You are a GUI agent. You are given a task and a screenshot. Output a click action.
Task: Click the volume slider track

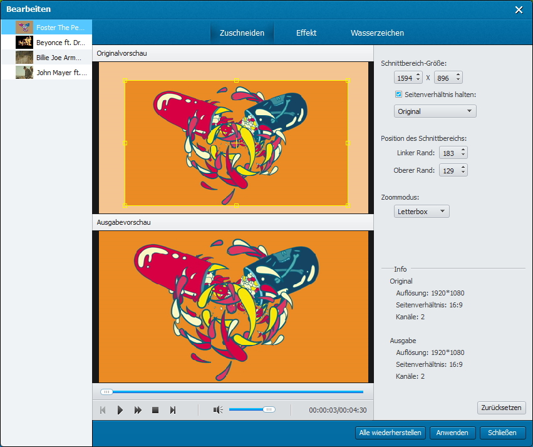click(x=247, y=409)
